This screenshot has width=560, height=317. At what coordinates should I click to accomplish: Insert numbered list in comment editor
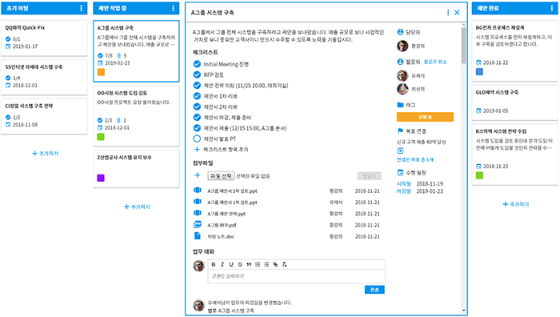click(x=258, y=264)
